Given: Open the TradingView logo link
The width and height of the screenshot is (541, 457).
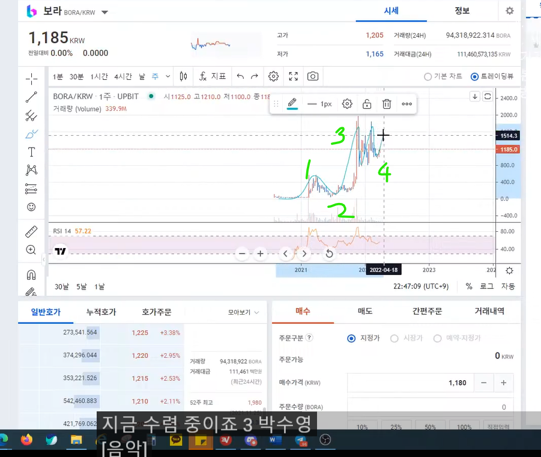Looking at the screenshot, I should pos(61,251).
